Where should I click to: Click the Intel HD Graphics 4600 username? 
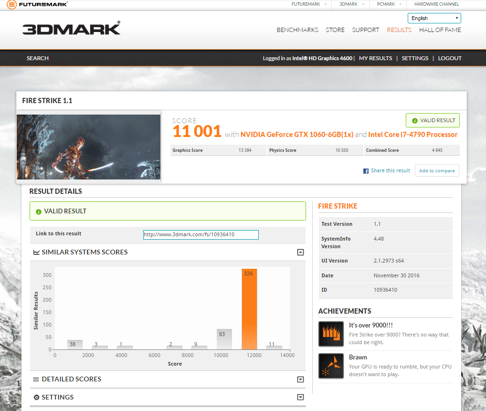[322, 58]
